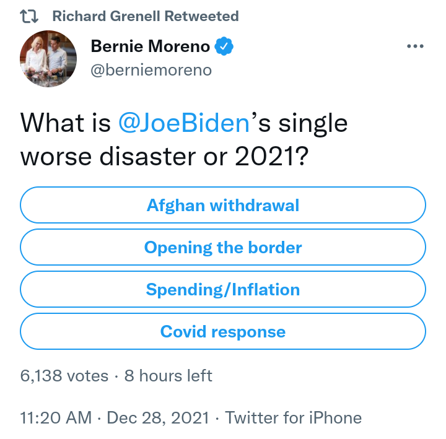Image resolution: width=446 pixels, height=439 pixels.
Task: Click the Bernie Moreno display name
Action: [x=150, y=46]
